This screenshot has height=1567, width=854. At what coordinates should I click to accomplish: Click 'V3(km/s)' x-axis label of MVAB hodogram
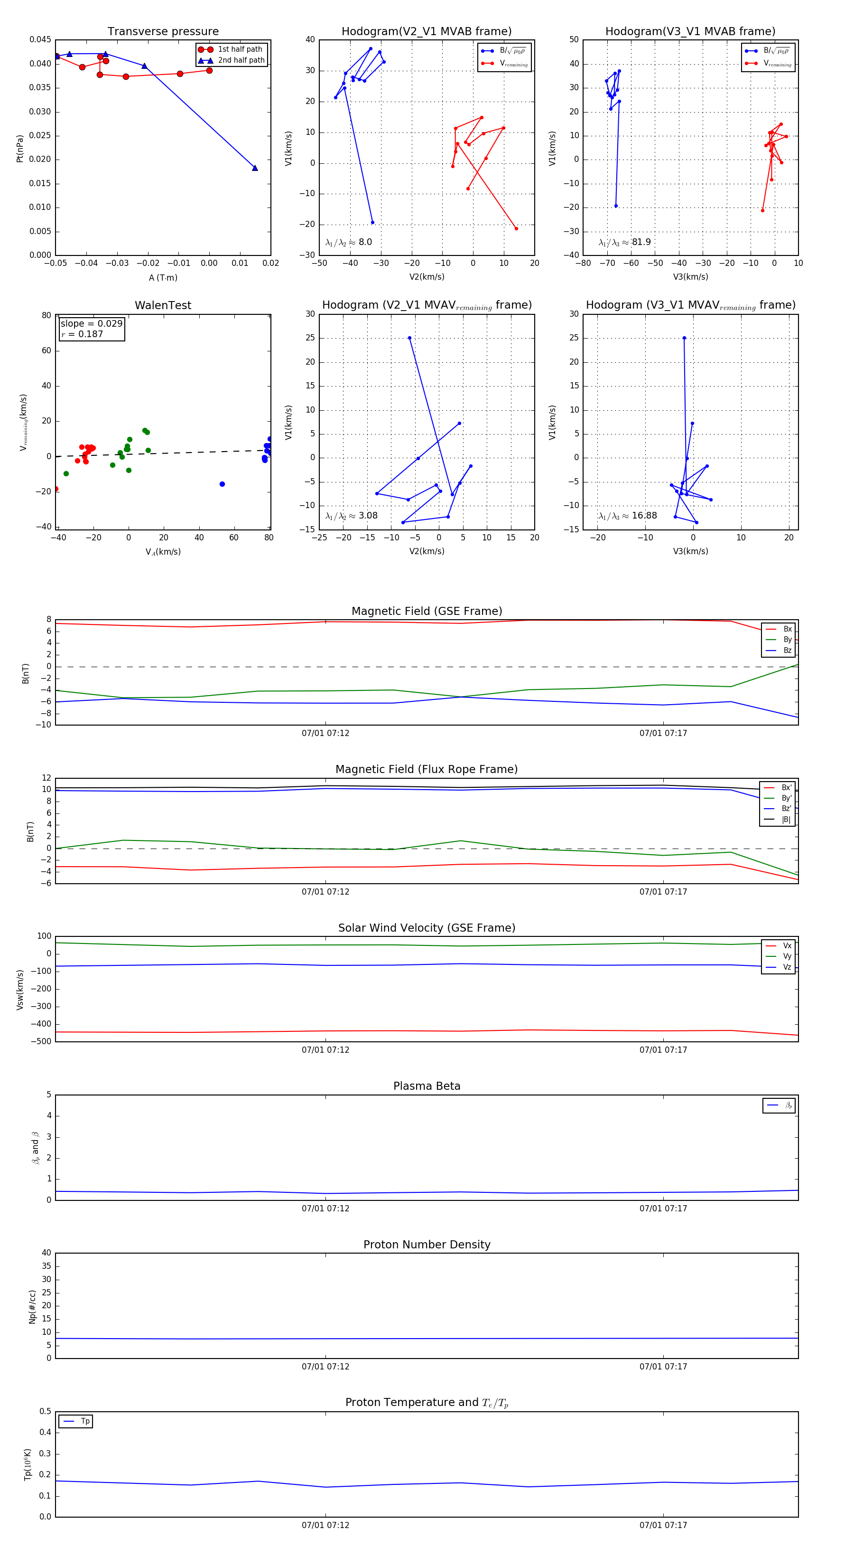[x=690, y=277]
